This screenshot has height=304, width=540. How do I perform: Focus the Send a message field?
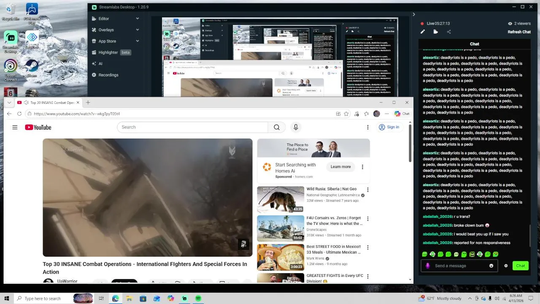click(x=460, y=266)
